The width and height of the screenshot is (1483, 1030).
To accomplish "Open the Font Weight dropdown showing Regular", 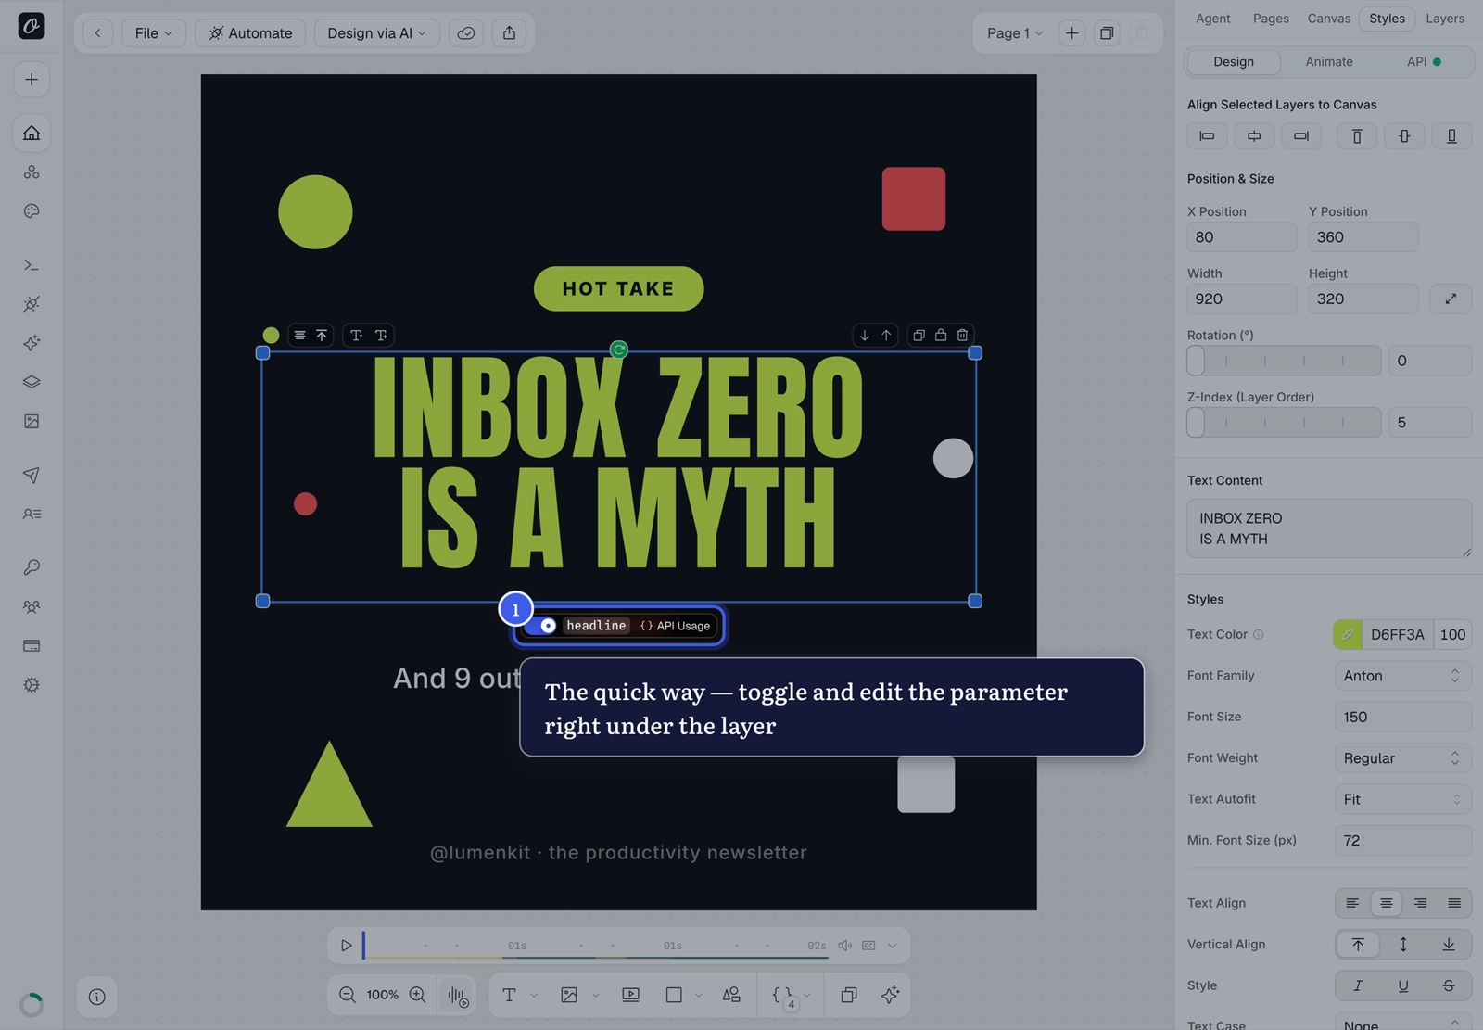I will pos(1402,758).
